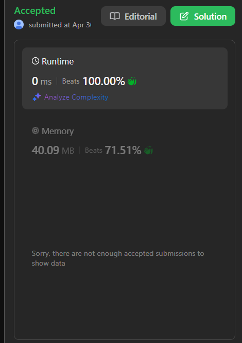Image resolution: width=242 pixels, height=343 pixels.
Task: Click the submitted at Apr timestamp
Action: 60,25
